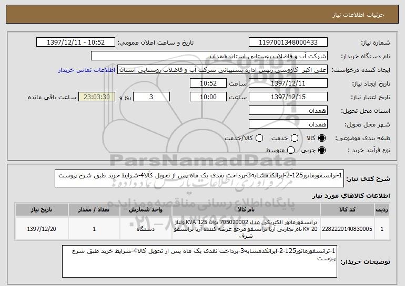Click the تاریخ نیاز column header
This screenshot has width=405, height=286.
42,210
